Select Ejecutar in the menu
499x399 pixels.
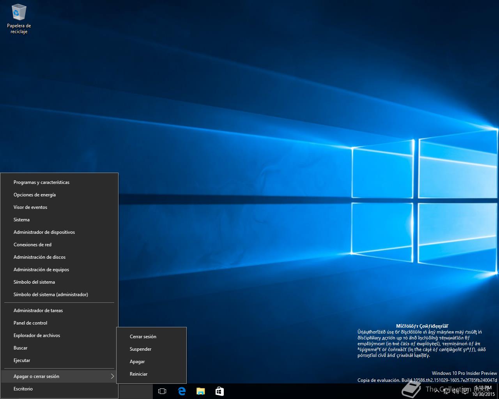click(59, 360)
